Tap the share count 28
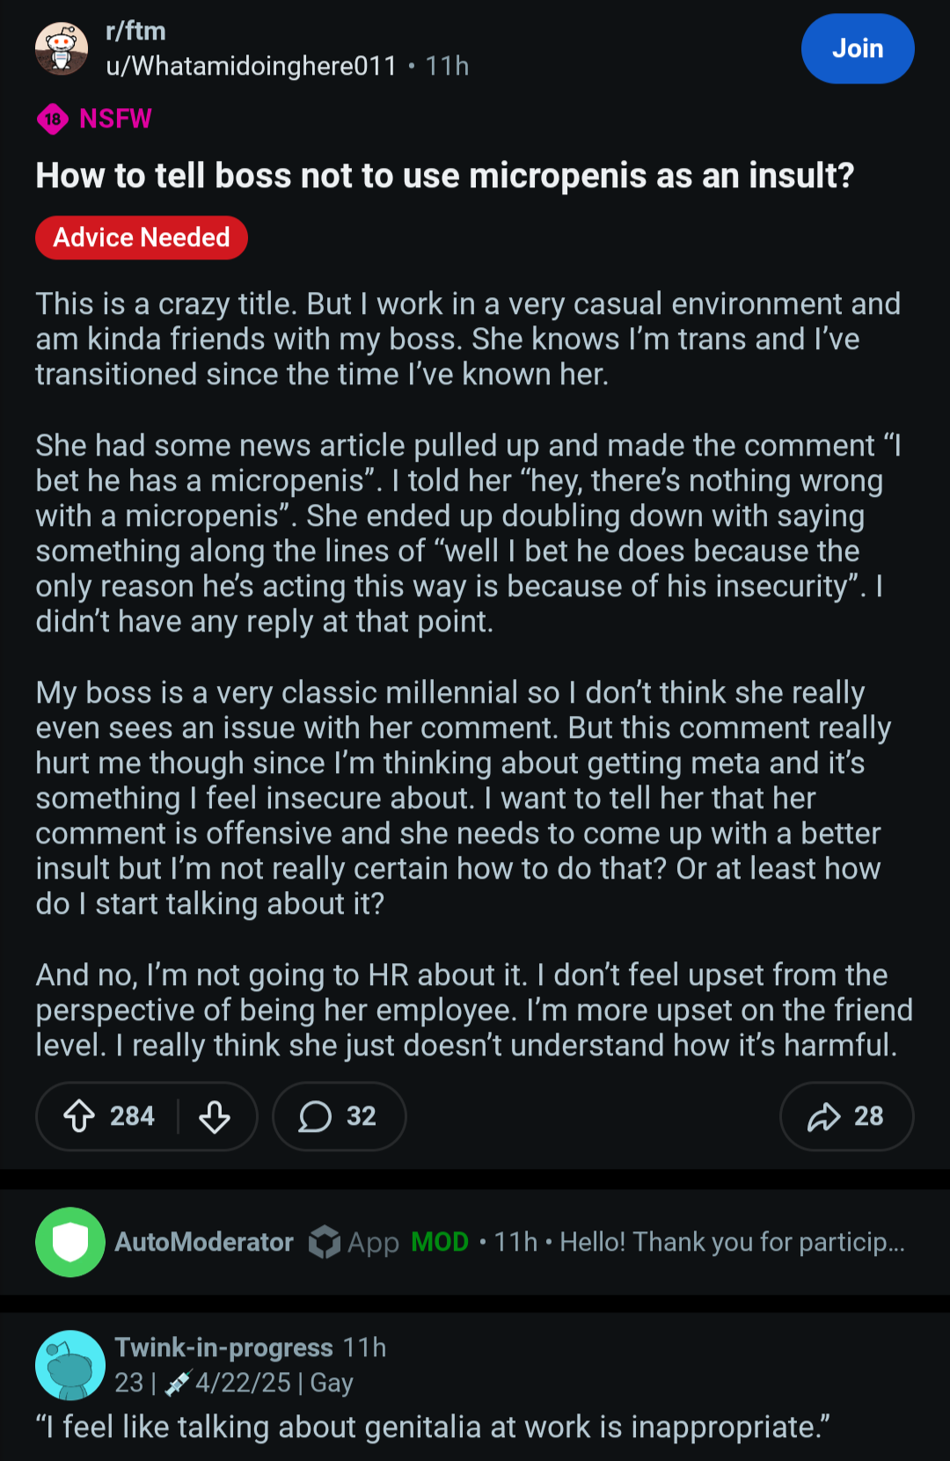Screen dimensions: 950x1461 (869, 1116)
